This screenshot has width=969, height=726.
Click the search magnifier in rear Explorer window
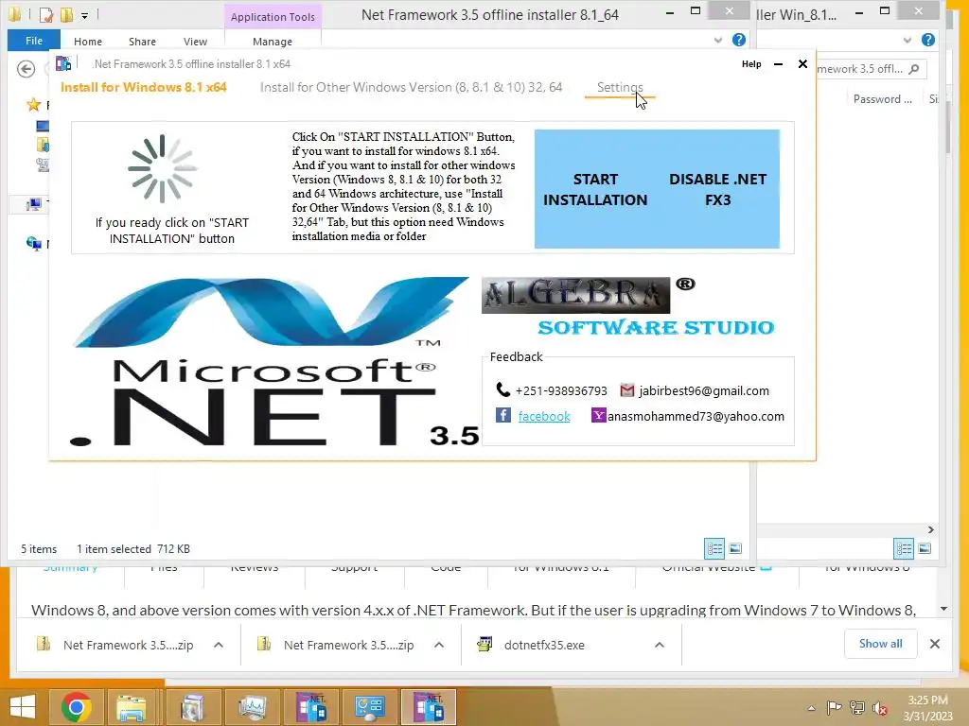click(x=914, y=68)
